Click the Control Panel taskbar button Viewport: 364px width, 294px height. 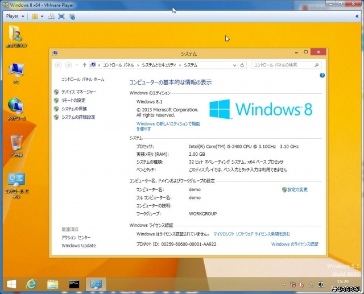[96, 284]
